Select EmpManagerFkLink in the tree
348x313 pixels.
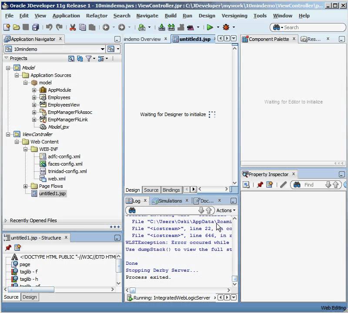coord(68,120)
